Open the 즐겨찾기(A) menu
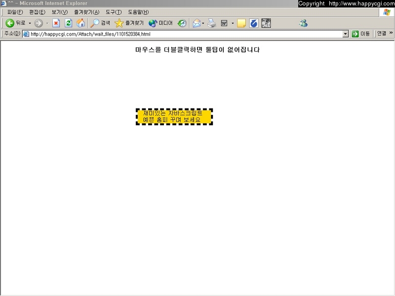This screenshot has width=395, height=296. [87, 12]
